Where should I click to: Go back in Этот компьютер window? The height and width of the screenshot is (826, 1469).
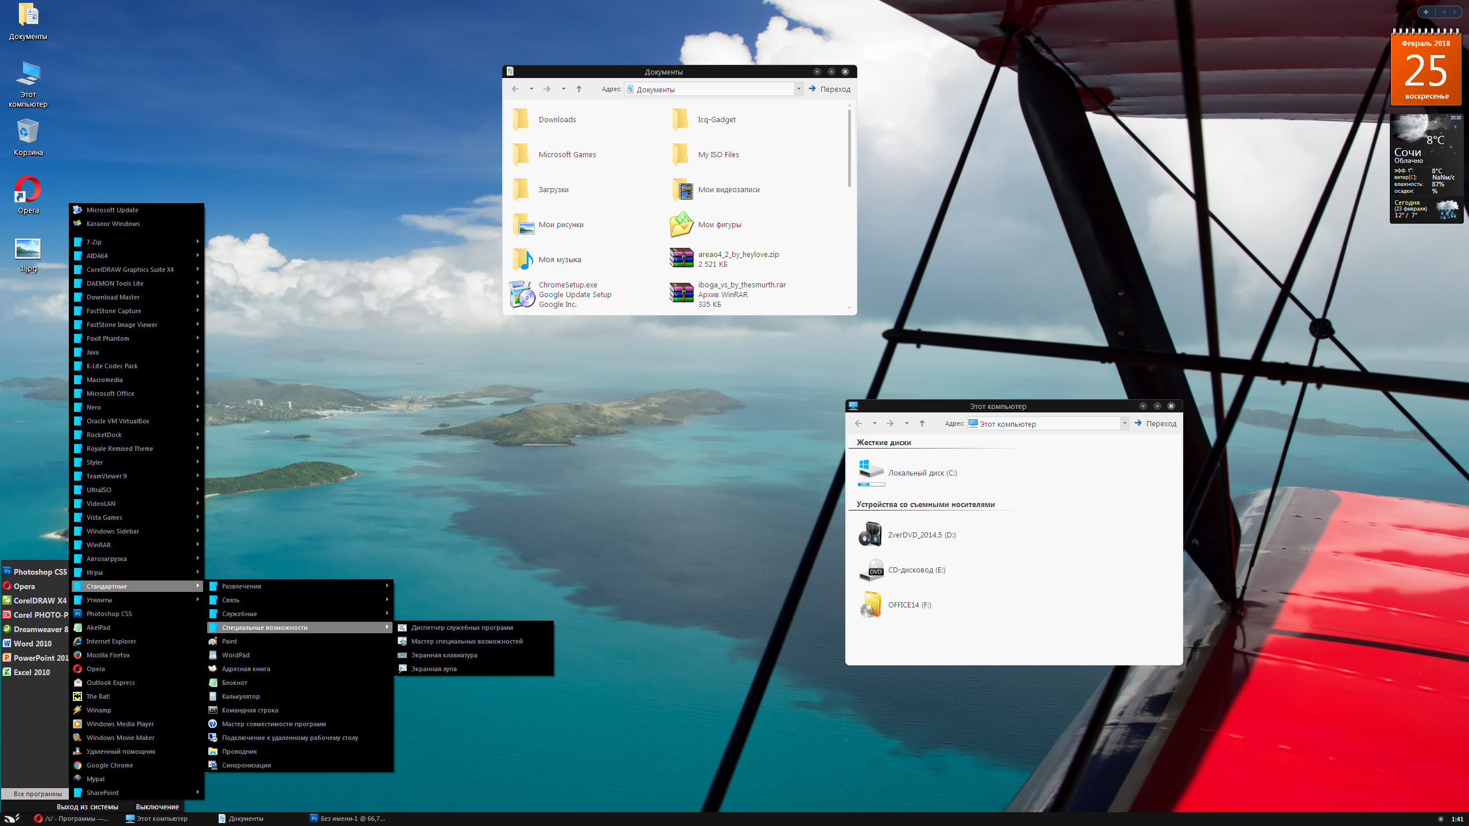[858, 423]
